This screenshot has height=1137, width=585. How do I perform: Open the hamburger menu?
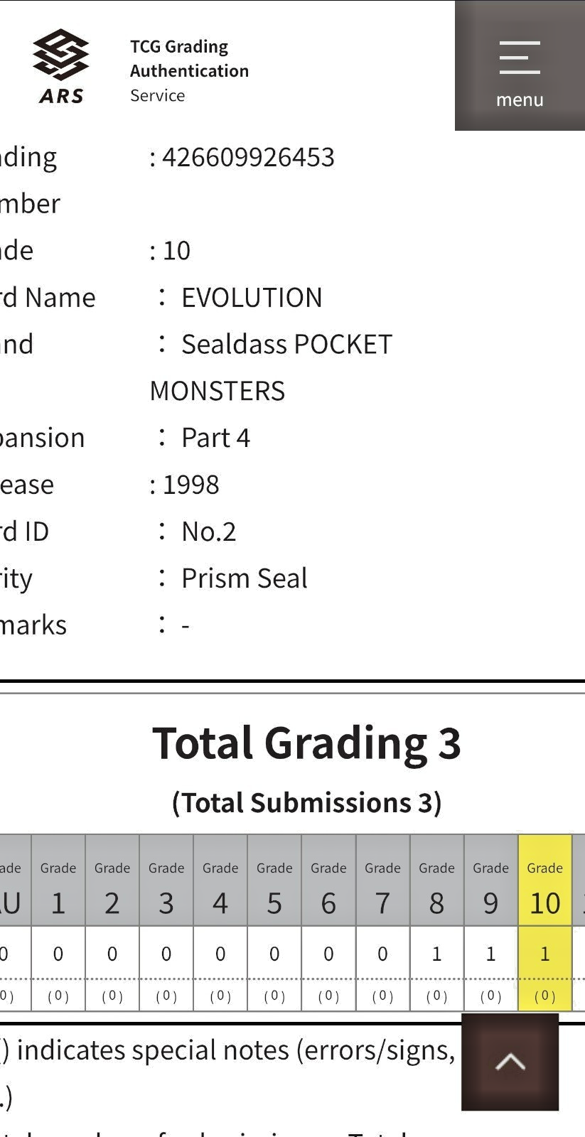[520, 65]
